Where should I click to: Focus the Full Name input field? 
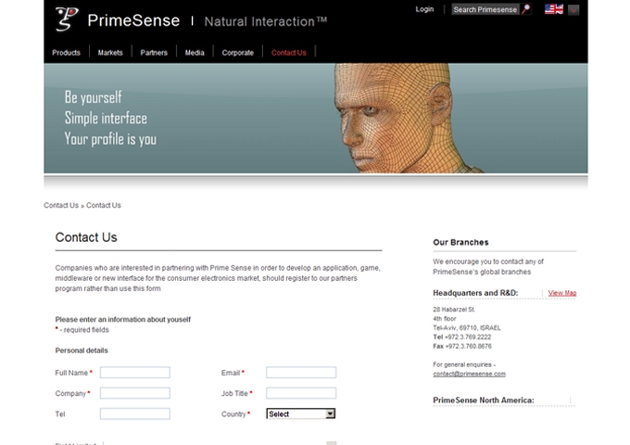click(x=135, y=373)
